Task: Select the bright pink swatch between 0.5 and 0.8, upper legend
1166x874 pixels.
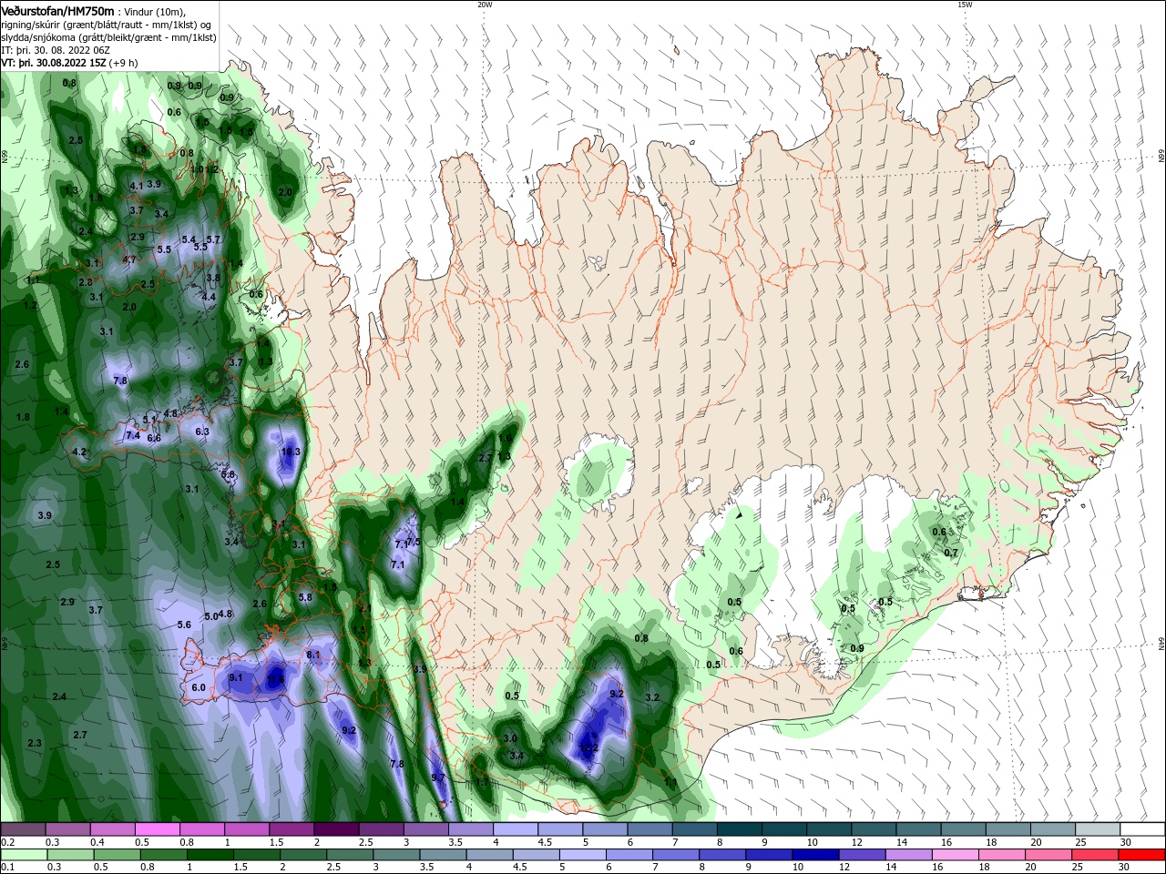Action: (x=157, y=829)
